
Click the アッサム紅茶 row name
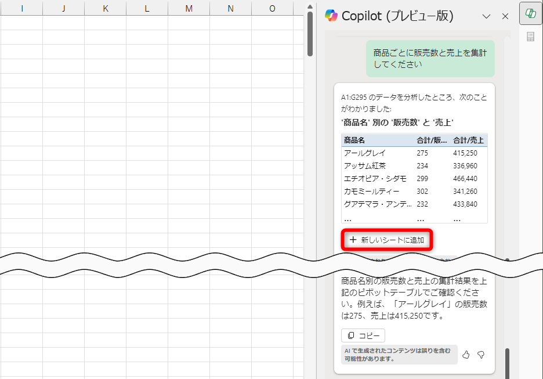(365, 165)
